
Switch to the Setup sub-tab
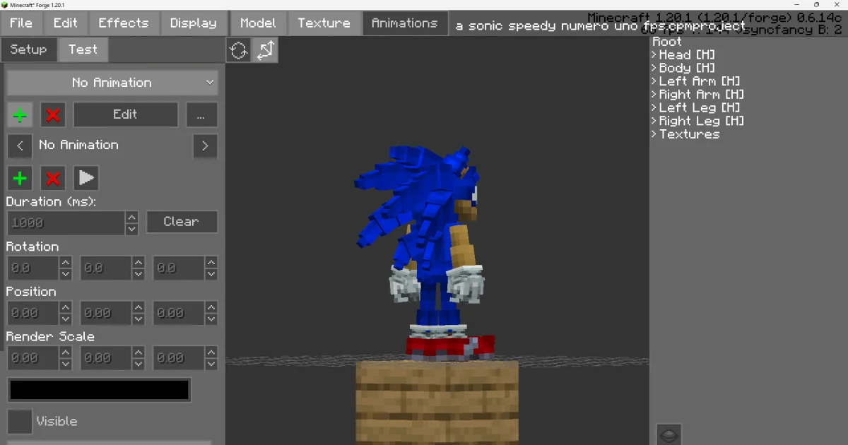click(x=28, y=49)
